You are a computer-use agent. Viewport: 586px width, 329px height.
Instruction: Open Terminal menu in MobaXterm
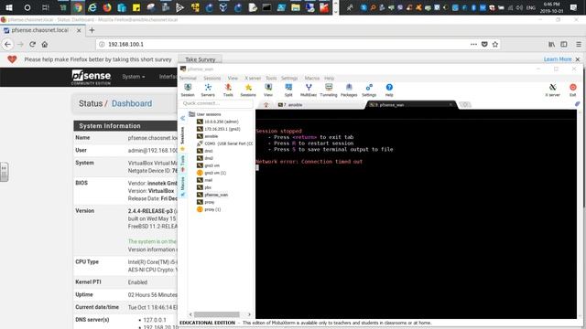tap(188, 78)
